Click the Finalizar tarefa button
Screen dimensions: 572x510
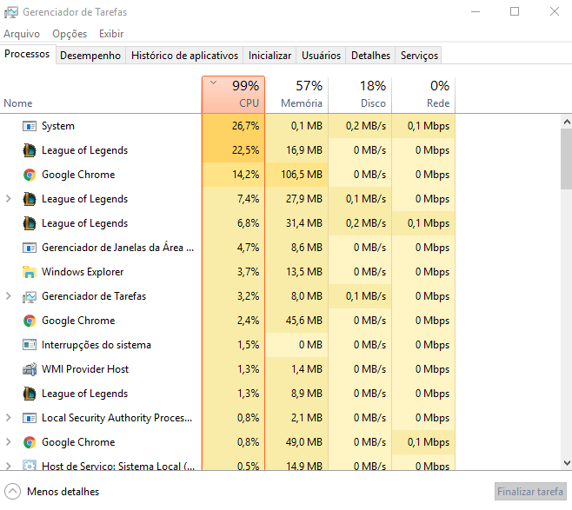click(x=530, y=492)
